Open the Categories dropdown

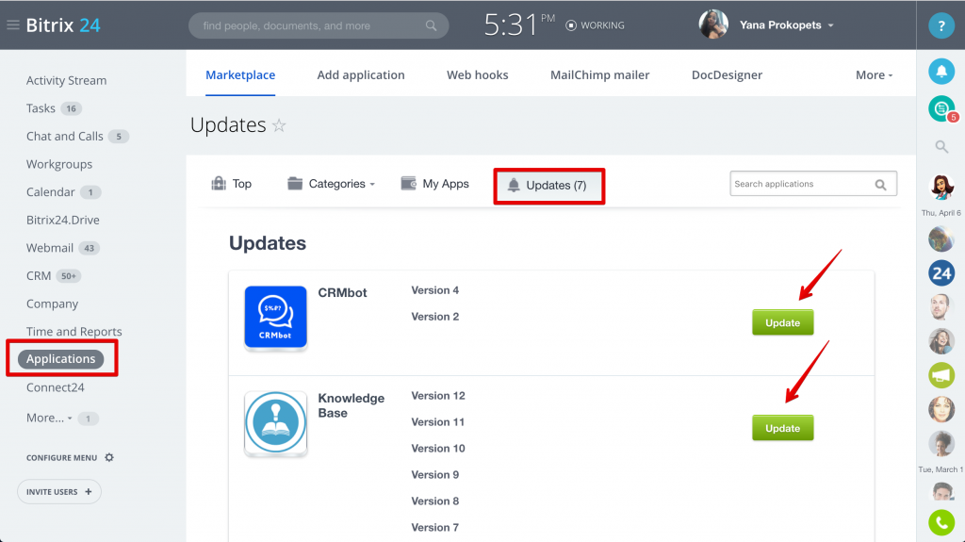coord(331,184)
